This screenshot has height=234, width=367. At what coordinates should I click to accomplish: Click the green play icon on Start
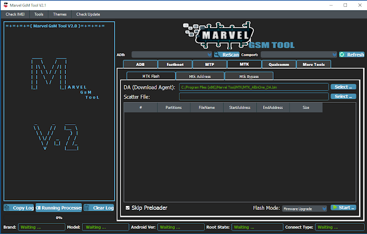click(x=335, y=208)
